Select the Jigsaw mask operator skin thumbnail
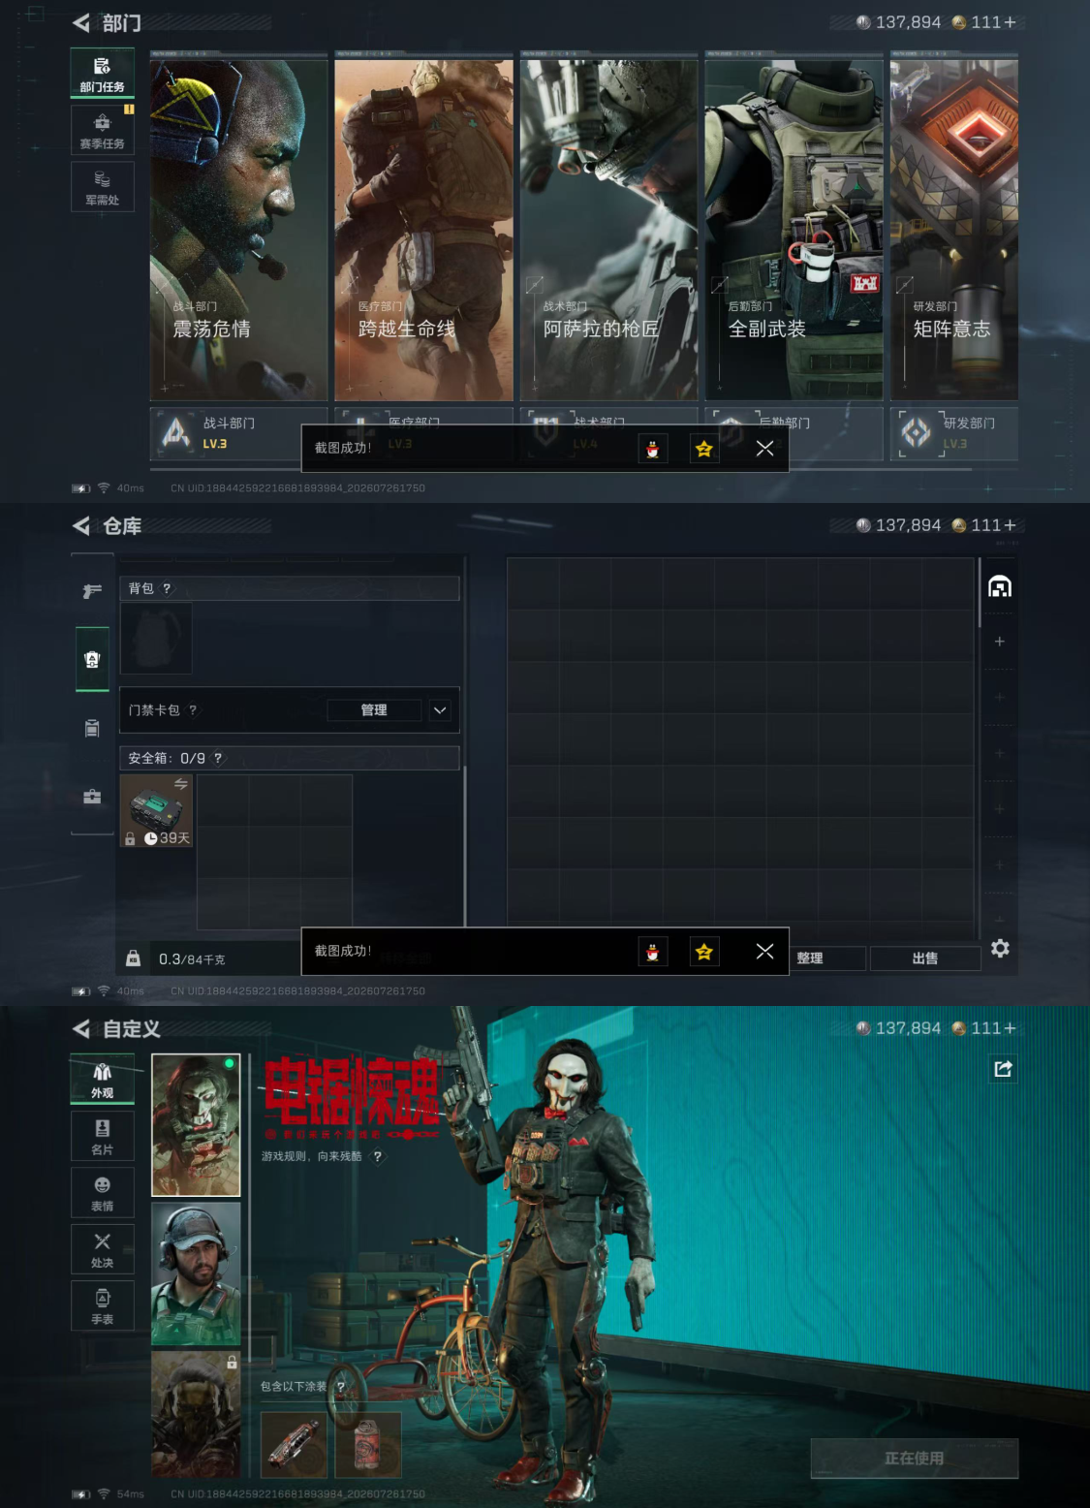This screenshot has width=1090, height=1508. [x=196, y=1125]
